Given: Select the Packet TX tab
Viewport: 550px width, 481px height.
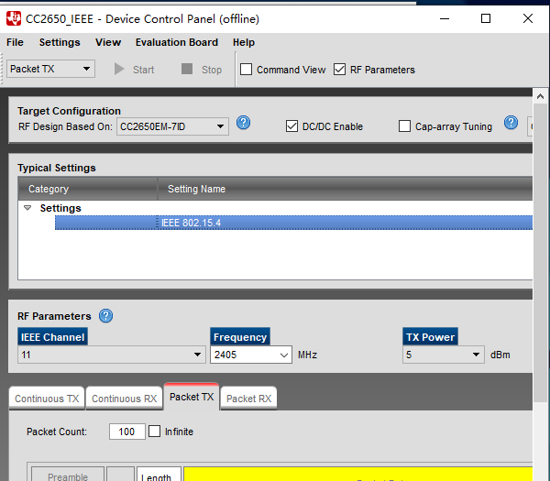Looking at the screenshot, I should pyautogui.click(x=192, y=397).
